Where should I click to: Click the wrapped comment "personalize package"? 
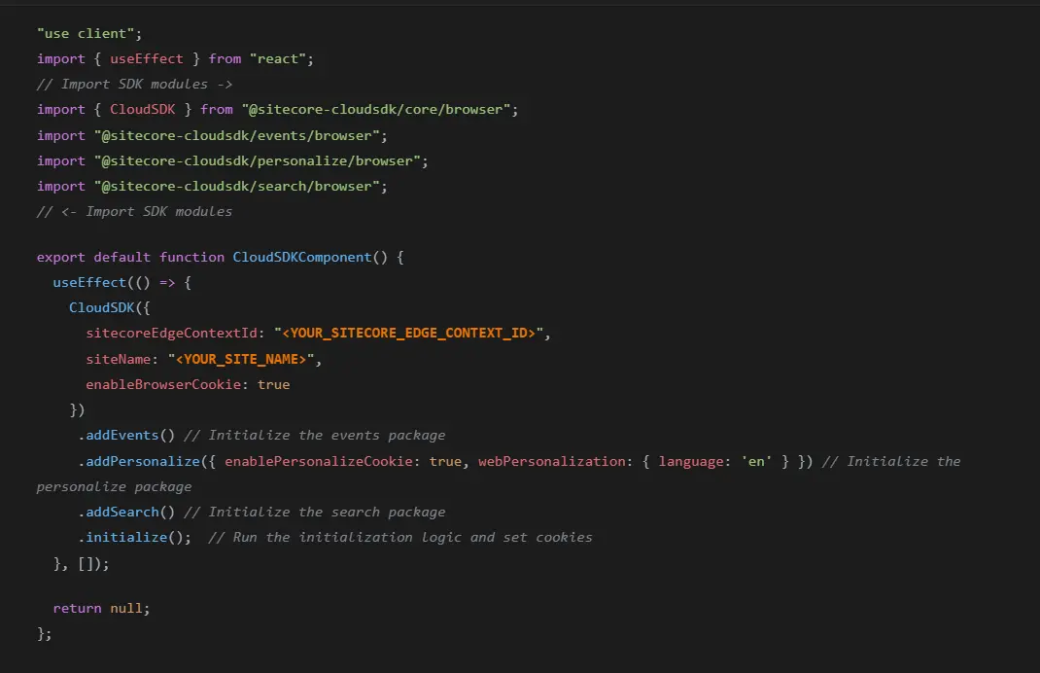point(114,487)
